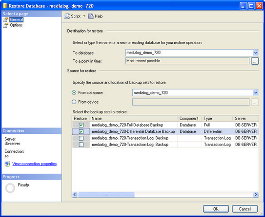This screenshot has height=217, width=265.
Task: Expand the To database dropdown
Action: click(x=256, y=53)
